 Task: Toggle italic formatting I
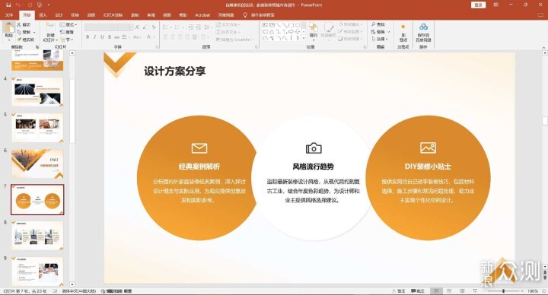click(94, 37)
